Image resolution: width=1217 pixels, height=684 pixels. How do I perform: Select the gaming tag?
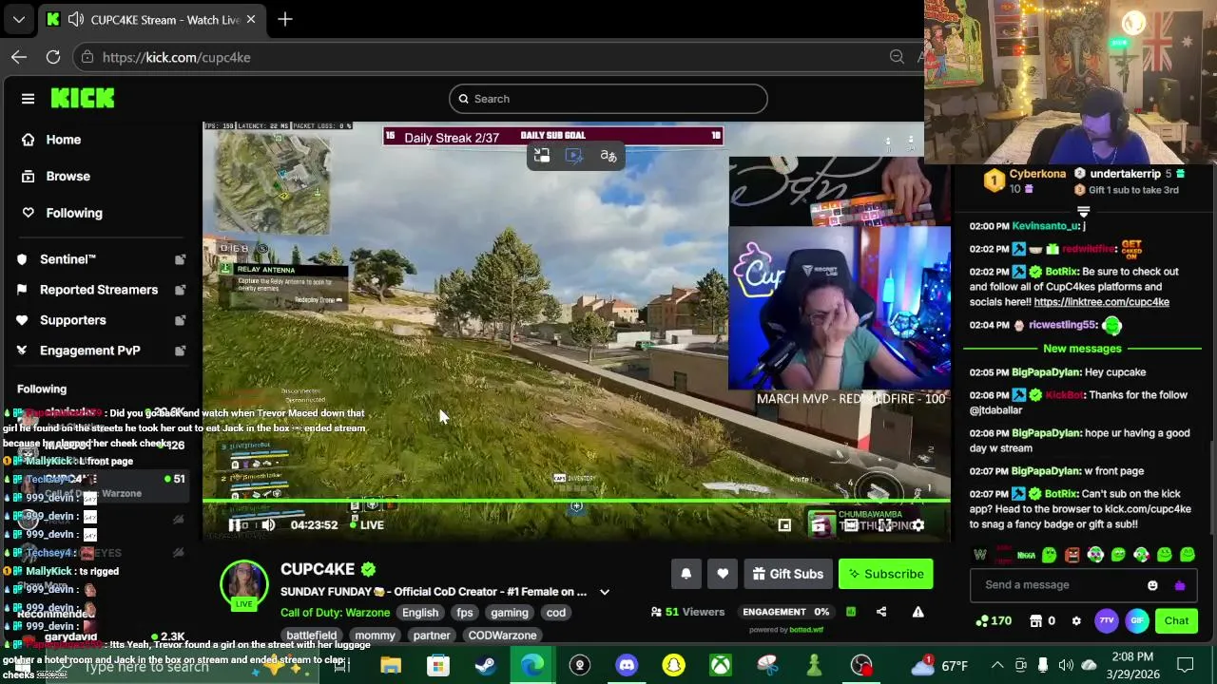pos(510,613)
